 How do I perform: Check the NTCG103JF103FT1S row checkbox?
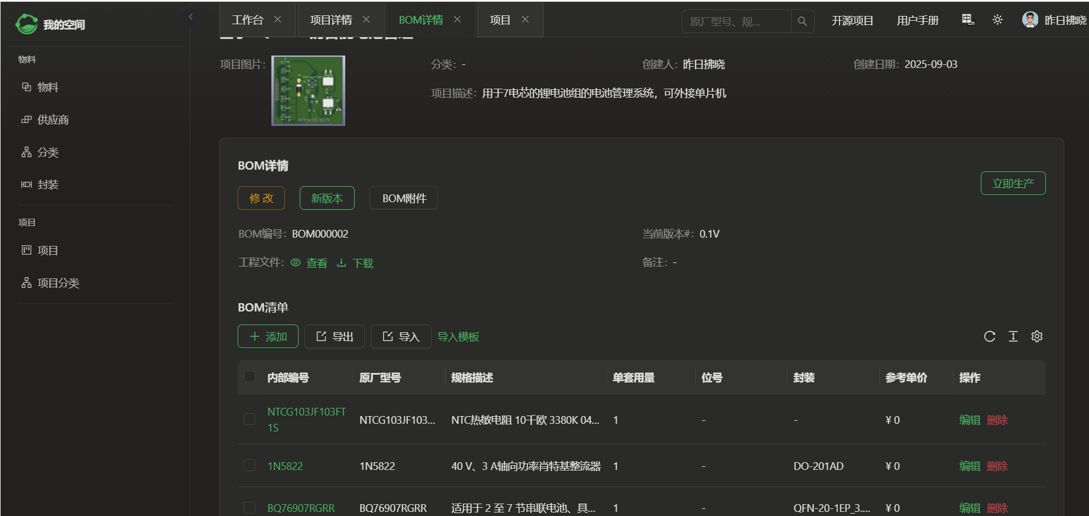point(249,419)
